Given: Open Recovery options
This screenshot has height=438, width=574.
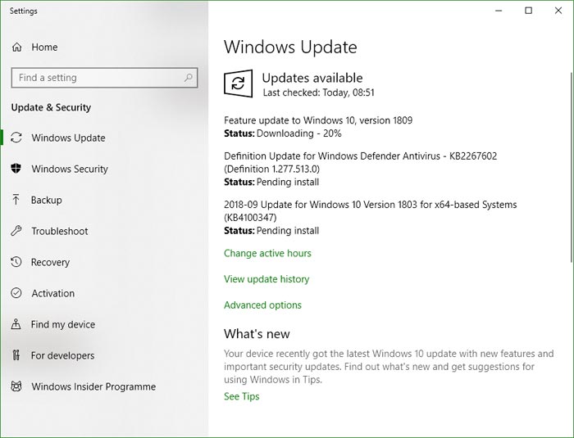Looking at the screenshot, I should tap(50, 262).
